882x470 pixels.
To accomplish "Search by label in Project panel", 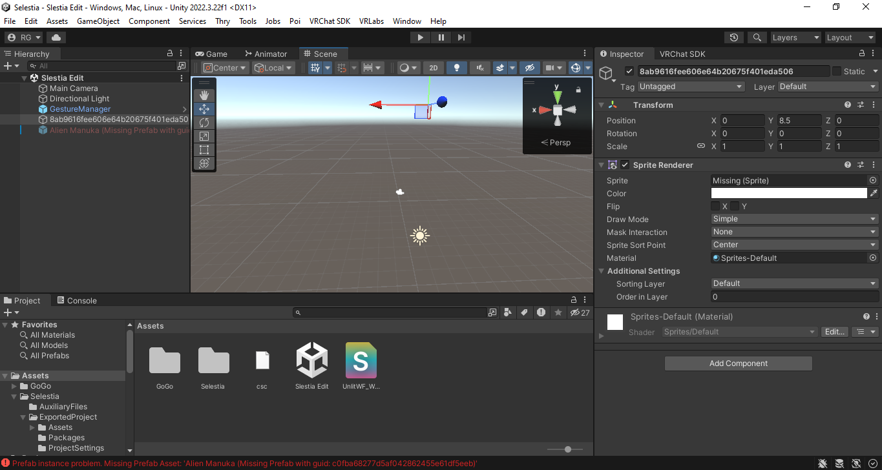I will (x=524, y=312).
